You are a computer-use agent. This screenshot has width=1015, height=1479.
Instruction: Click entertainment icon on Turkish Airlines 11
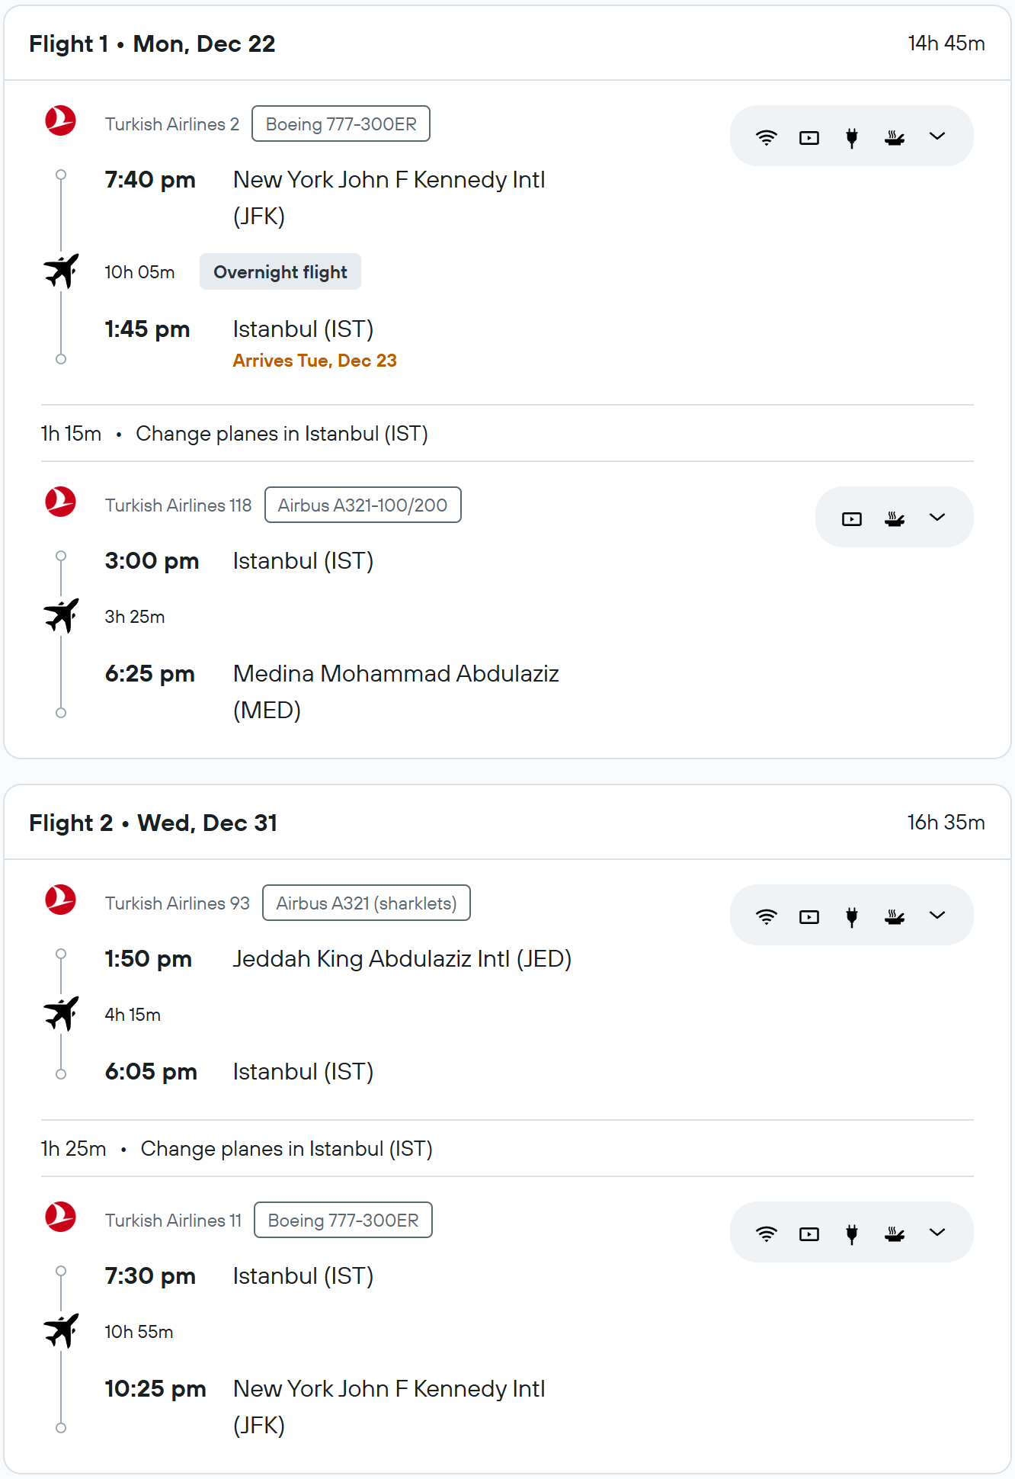coord(808,1234)
